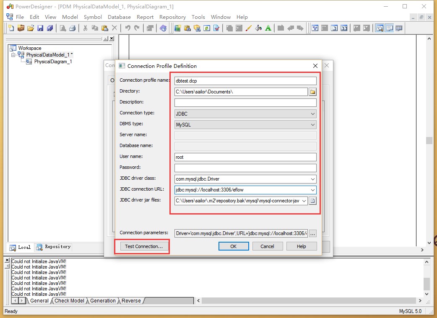The width and height of the screenshot is (437, 318).
Task: Click the green refresh arrows icon
Action: [x=207, y=28]
